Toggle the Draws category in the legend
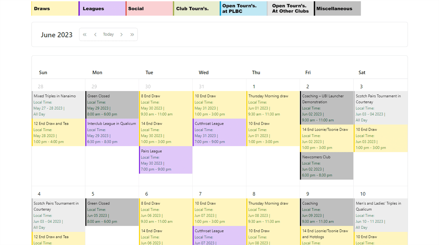439x245 pixels. 55,8
